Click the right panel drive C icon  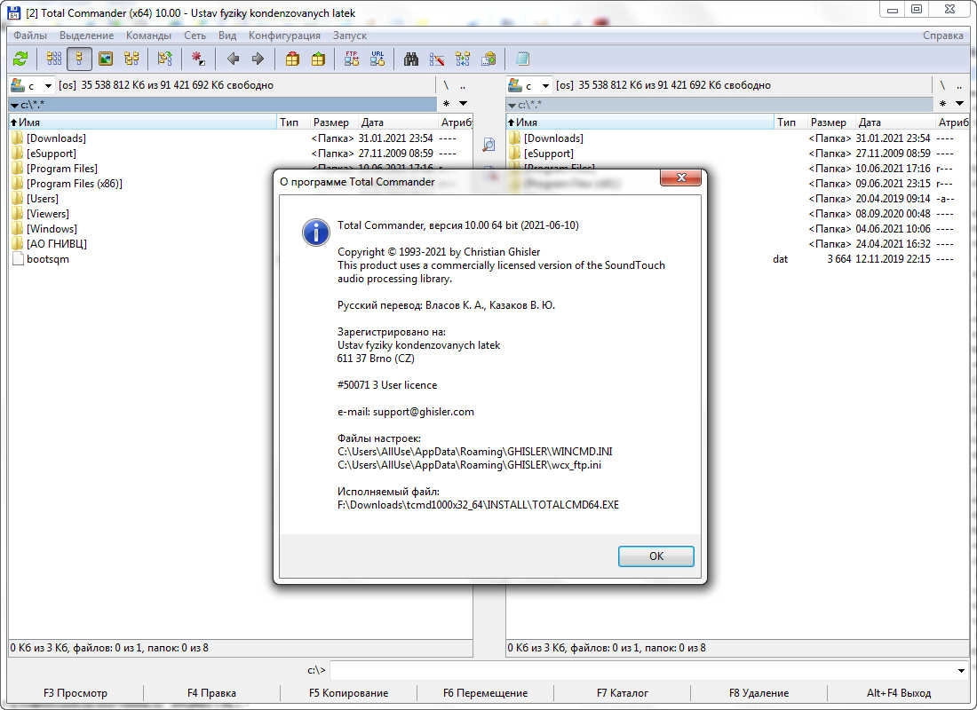click(x=514, y=84)
